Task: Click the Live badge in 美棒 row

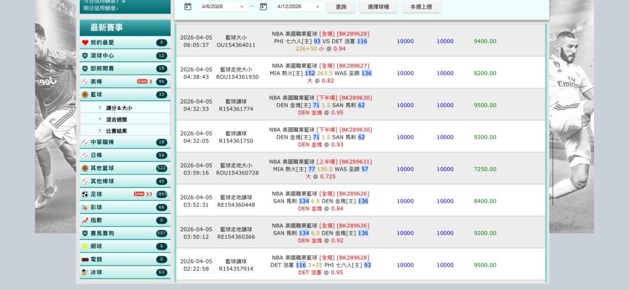Action: (142, 81)
